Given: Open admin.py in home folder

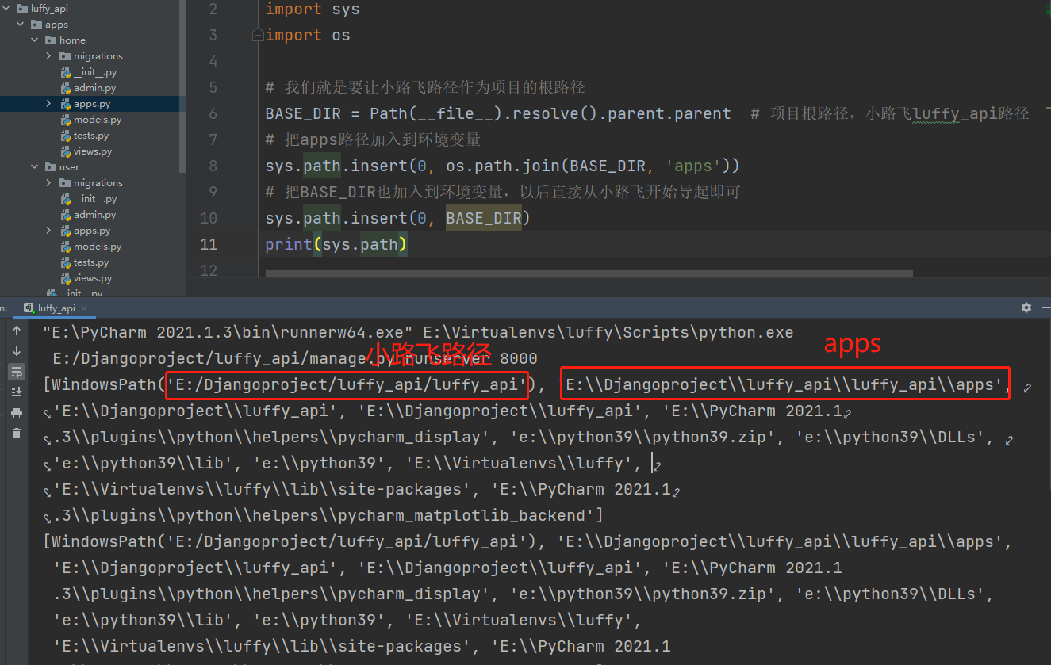Looking at the screenshot, I should (89, 88).
